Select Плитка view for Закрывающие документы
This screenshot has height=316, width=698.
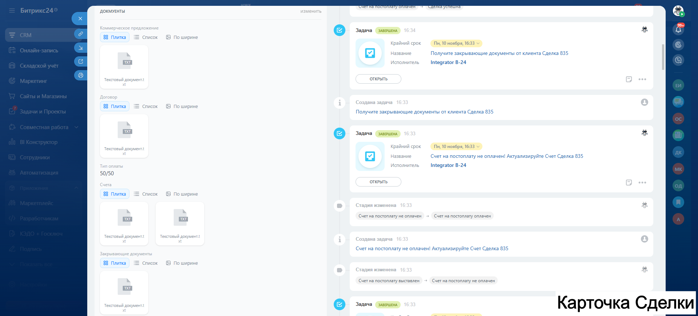tap(115, 263)
